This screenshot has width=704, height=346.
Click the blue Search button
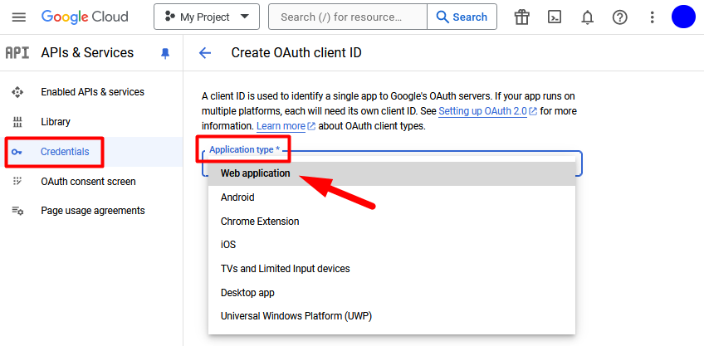[462, 17]
